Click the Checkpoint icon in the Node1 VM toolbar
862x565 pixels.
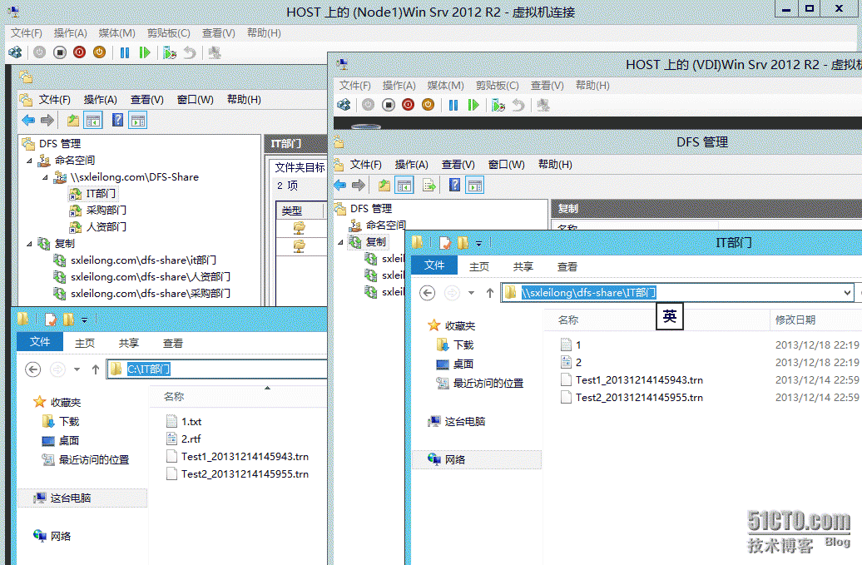click(170, 52)
